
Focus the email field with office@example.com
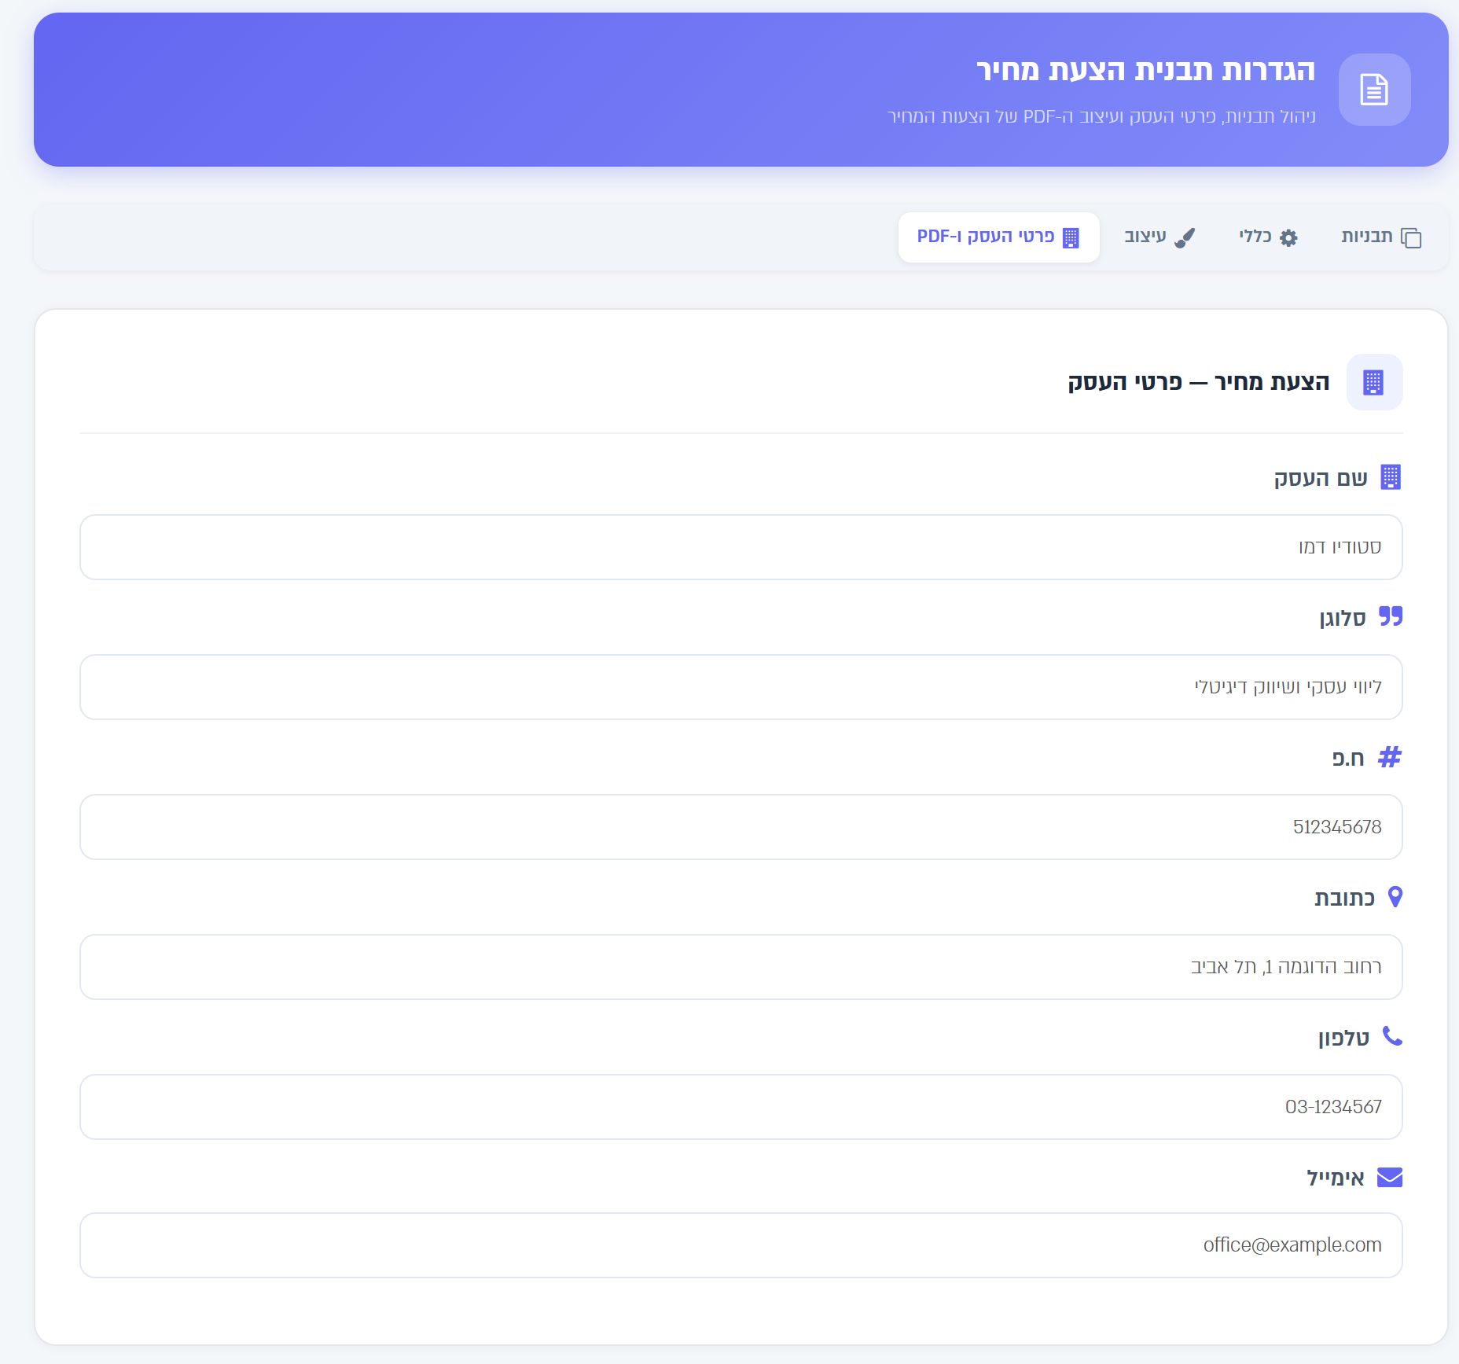click(741, 1245)
